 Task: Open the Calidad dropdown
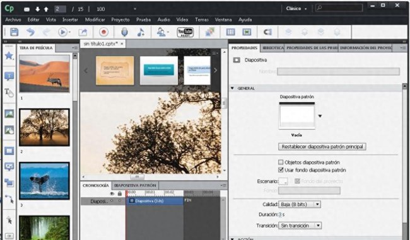(300, 204)
